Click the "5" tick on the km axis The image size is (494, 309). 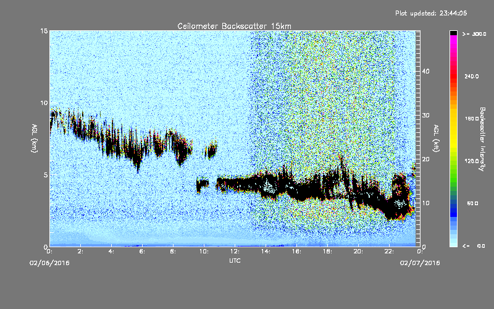46,175
